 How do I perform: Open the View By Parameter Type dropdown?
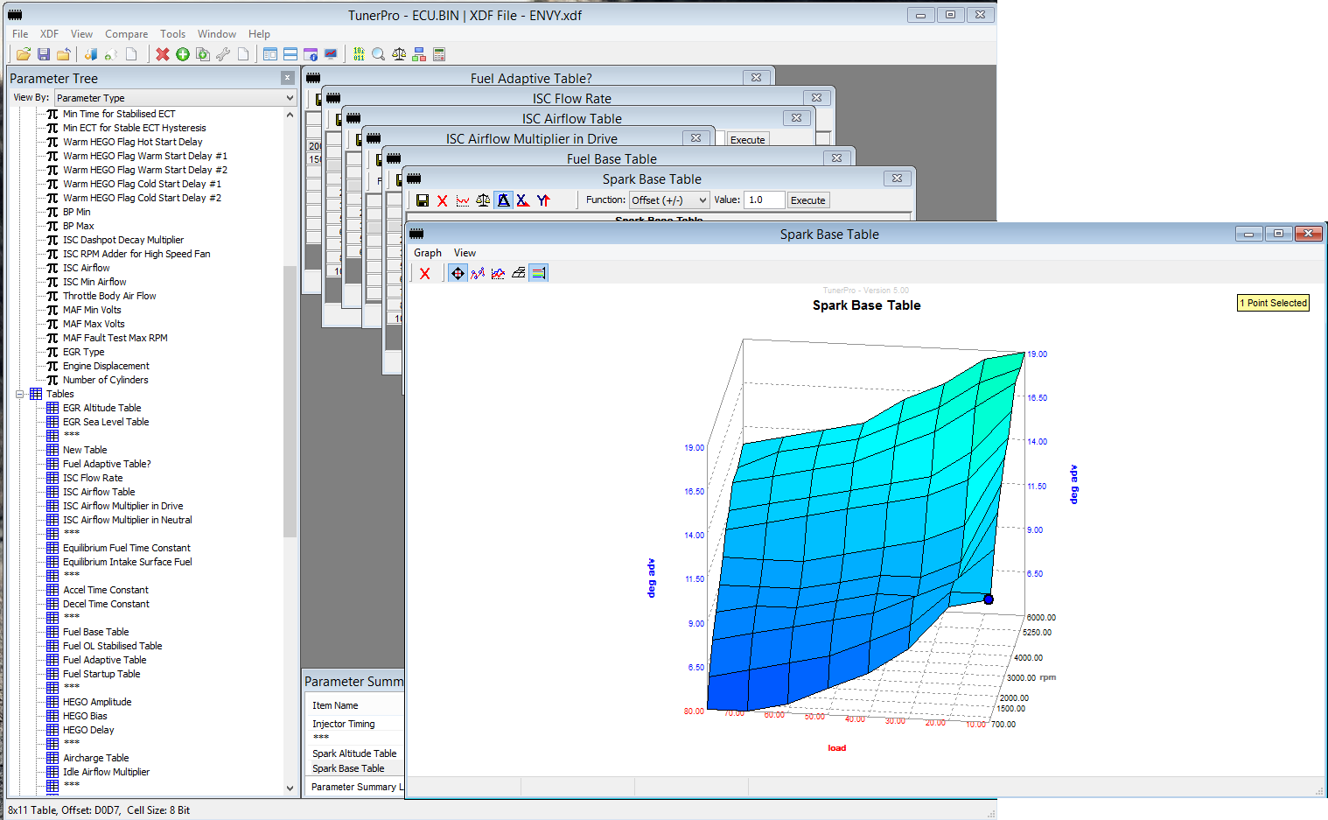point(175,98)
